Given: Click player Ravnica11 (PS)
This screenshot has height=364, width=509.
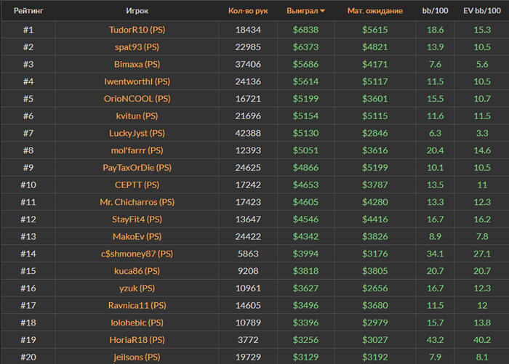Looking at the screenshot, I should [x=137, y=305].
